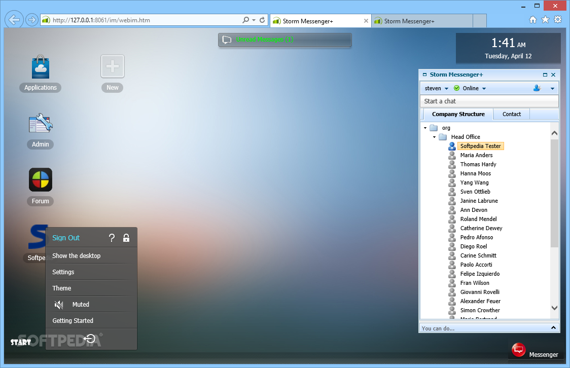Switch to Company Structure tab
570x368 pixels.
tap(458, 114)
